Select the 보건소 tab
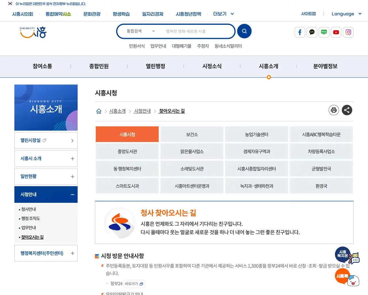The width and height of the screenshot is (368, 295). [192, 134]
